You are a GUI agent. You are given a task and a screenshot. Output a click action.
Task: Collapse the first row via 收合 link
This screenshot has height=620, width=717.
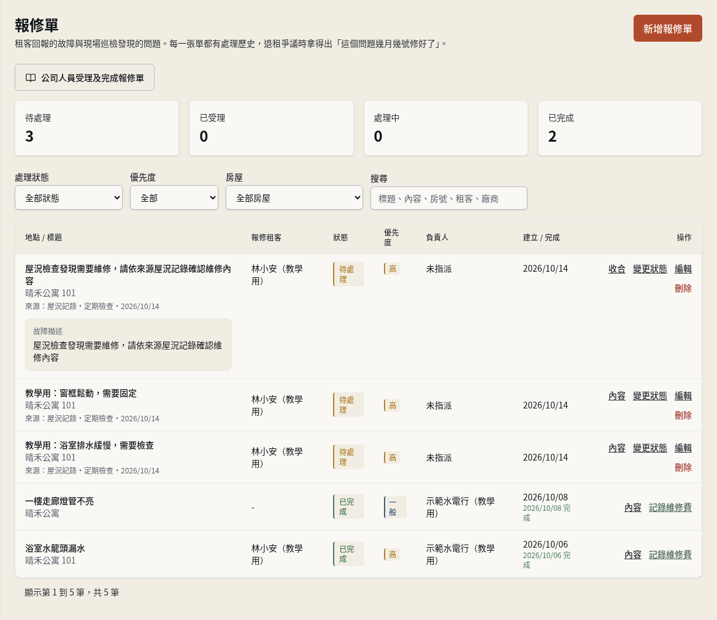pos(617,269)
